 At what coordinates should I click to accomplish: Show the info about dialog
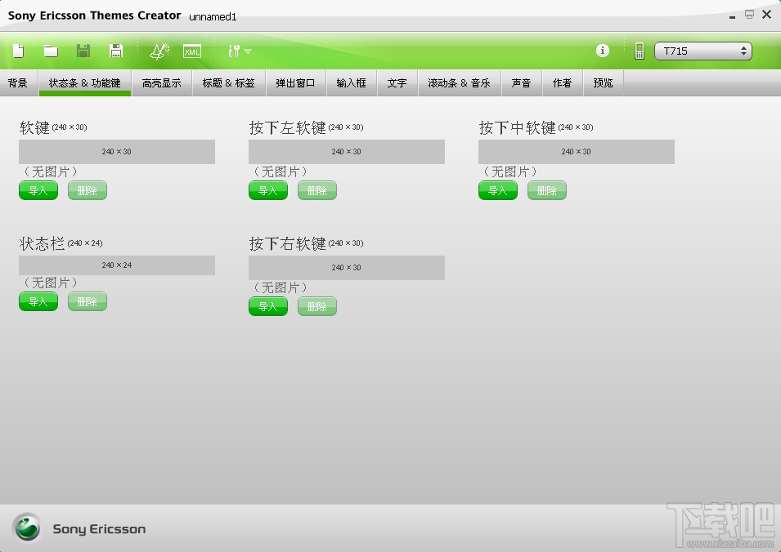(x=603, y=51)
